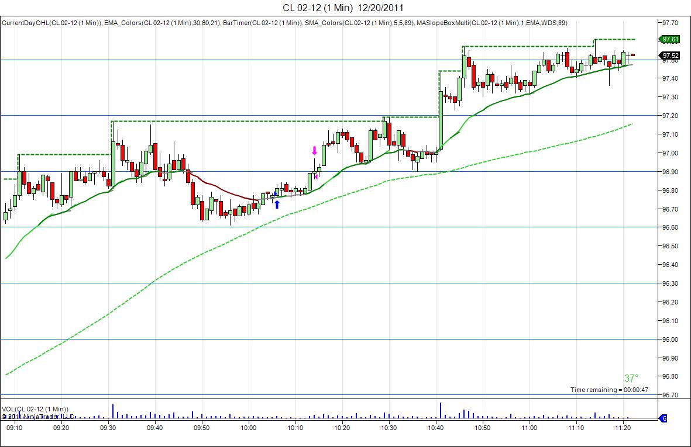Click the 11:00 time axis label
The height and width of the screenshot is (447, 691).
pyautogui.click(x=530, y=428)
